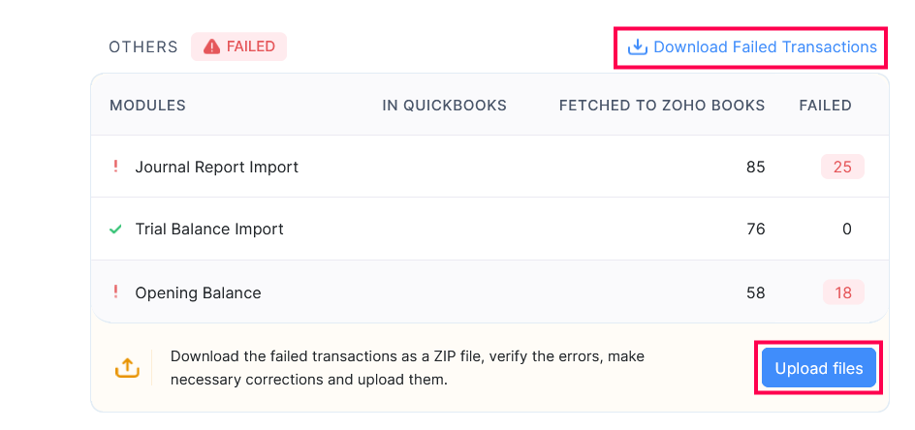
Task: Click the red warning icon beside Journal Report Import
Action: [x=116, y=167]
